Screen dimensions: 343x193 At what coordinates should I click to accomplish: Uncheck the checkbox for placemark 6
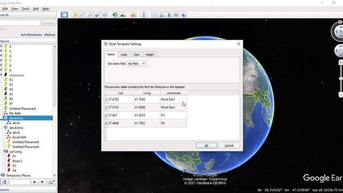tap(1, 56)
